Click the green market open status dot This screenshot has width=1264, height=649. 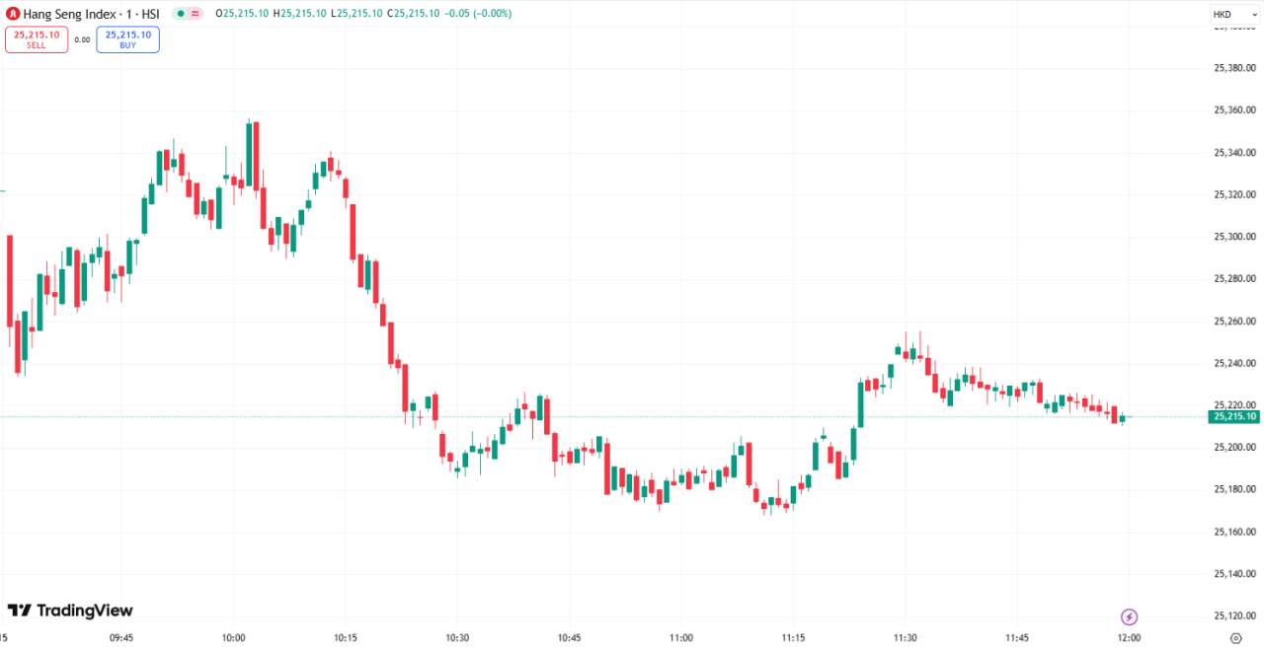[181, 14]
